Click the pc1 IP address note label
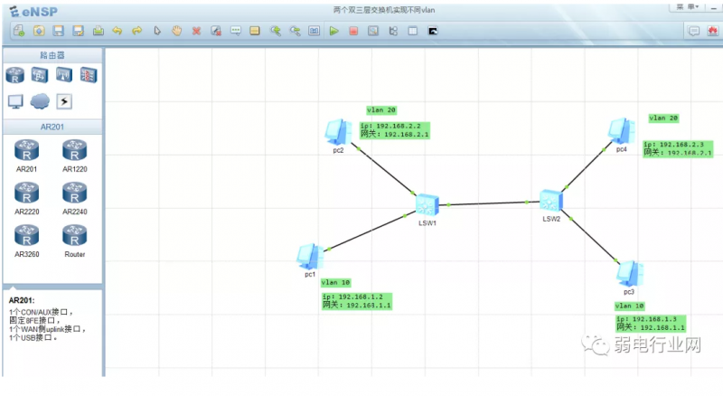Screen dimensions: 723x396 pyautogui.click(x=356, y=301)
